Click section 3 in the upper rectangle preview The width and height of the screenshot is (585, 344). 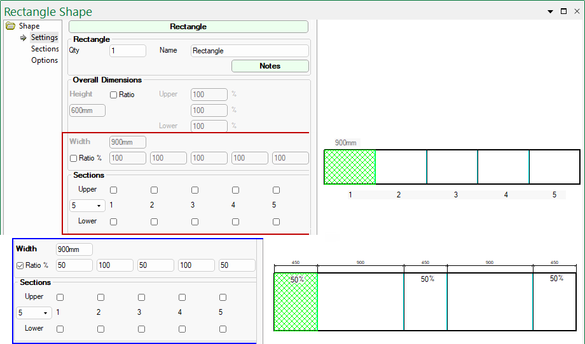coord(451,167)
